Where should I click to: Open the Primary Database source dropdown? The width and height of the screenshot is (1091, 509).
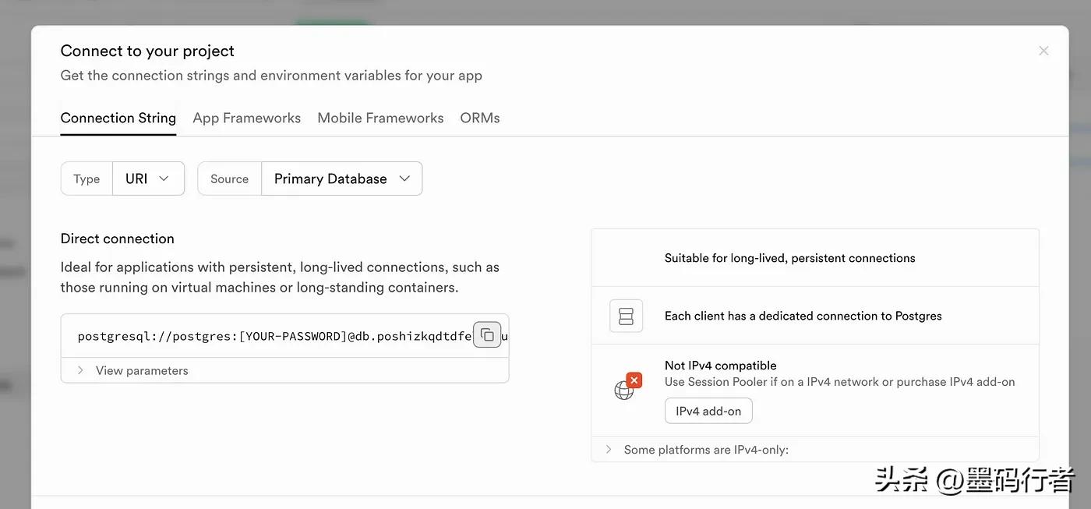341,179
